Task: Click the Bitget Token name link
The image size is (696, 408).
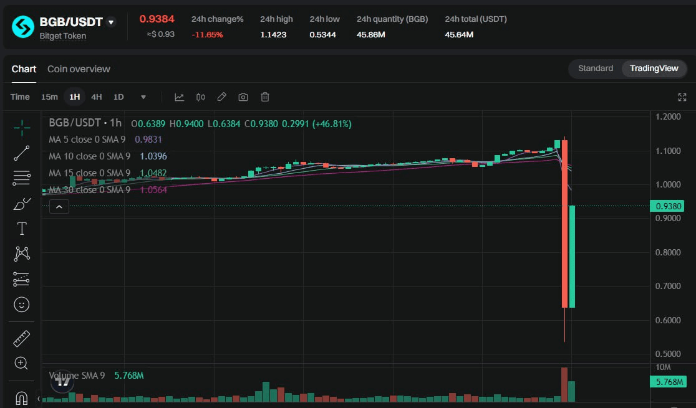Action: [x=62, y=36]
